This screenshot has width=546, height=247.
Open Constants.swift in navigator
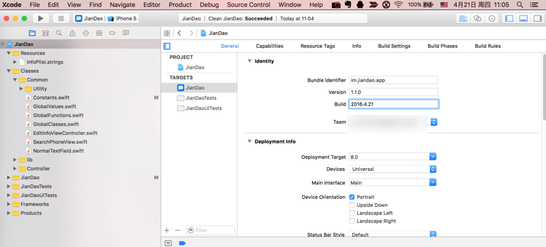point(51,97)
